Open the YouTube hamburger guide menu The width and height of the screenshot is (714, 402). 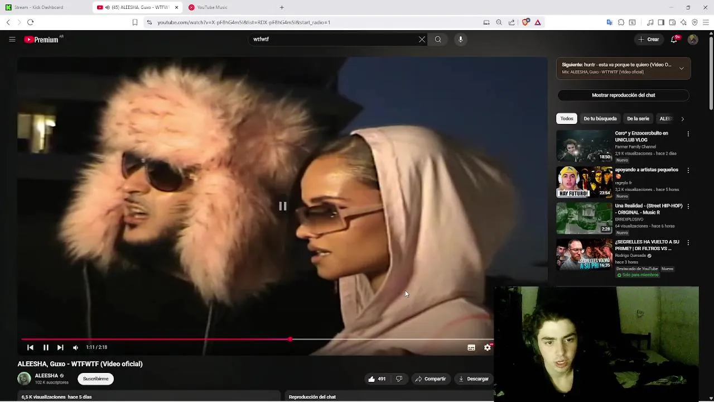click(x=12, y=39)
